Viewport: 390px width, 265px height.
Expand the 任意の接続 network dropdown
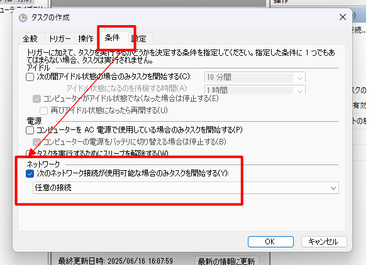point(186,188)
